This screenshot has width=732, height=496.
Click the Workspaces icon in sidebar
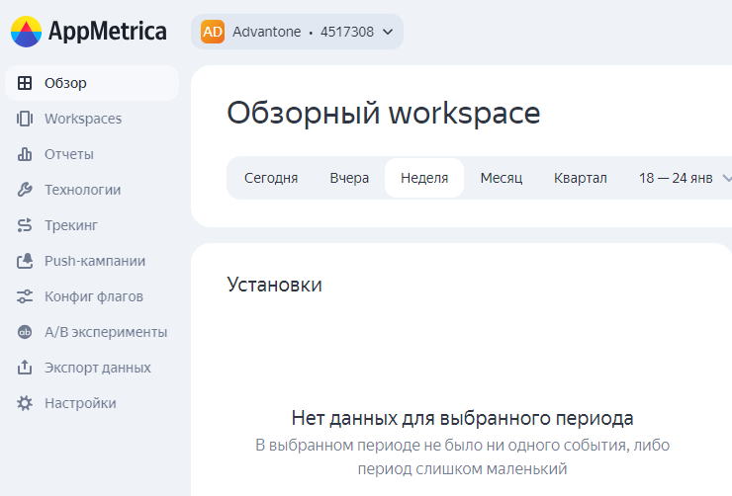pyautogui.click(x=25, y=119)
